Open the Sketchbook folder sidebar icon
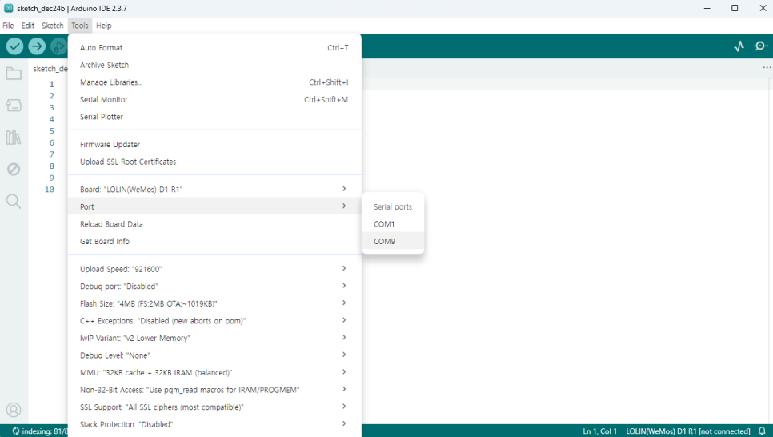Image resolution: width=773 pixels, height=437 pixels. pyautogui.click(x=14, y=74)
